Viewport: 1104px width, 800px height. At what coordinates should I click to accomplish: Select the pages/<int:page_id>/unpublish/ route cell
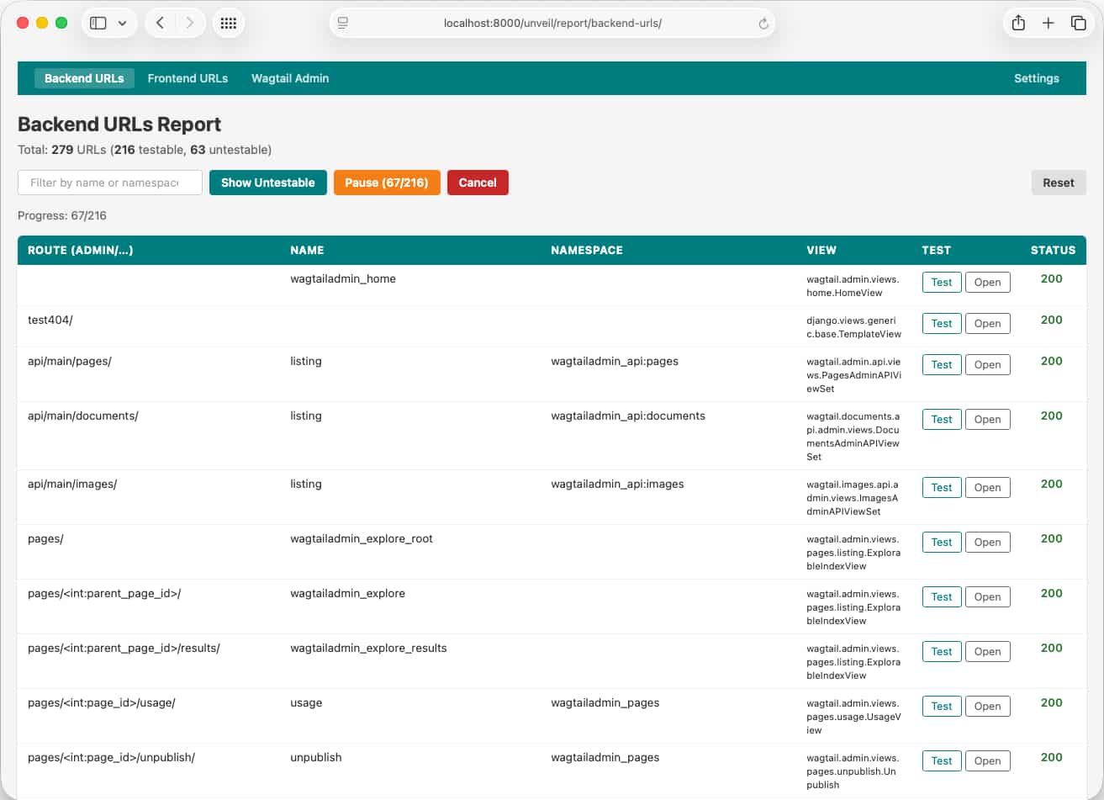(x=111, y=757)
